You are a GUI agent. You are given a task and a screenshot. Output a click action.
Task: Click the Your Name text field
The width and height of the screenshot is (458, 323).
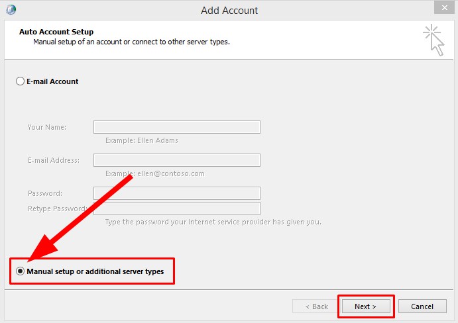point(177,127)
